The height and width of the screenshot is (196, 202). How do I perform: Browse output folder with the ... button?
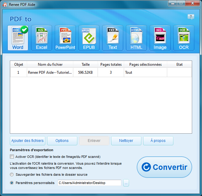tap(126, 183)
